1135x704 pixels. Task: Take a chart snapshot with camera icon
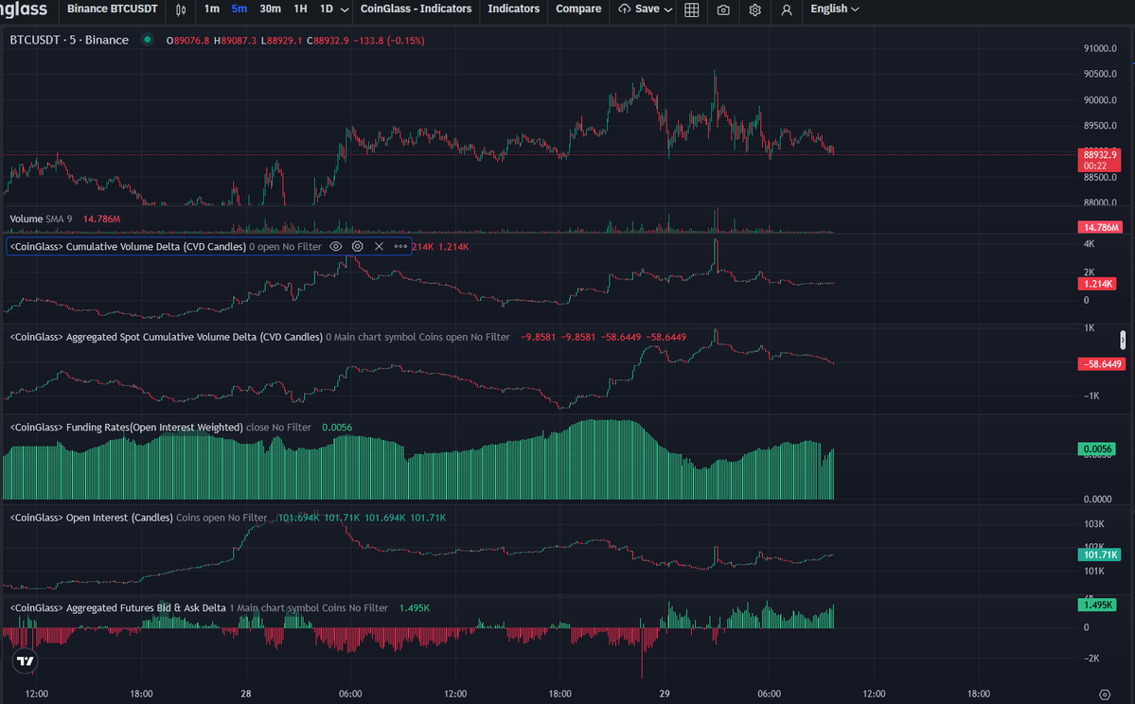pyautogui.click(x=723, y=9)
